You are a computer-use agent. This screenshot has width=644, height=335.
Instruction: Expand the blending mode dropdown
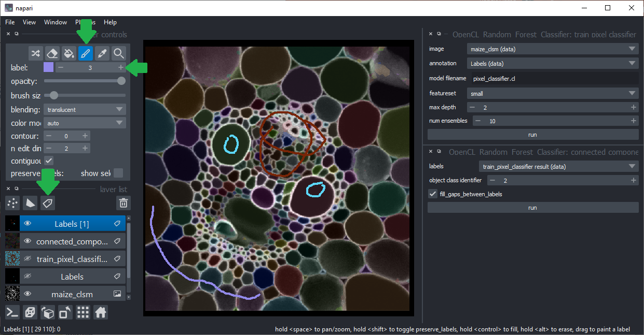point(85,110)
